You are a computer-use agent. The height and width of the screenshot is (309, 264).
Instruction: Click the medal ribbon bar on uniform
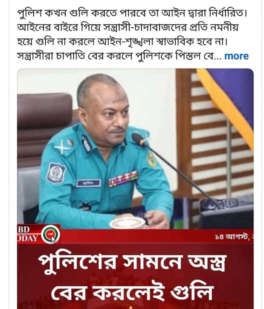(123, 179)
